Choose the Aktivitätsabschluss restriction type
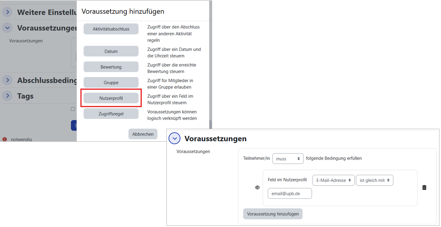This screenshot has height=227, width=441. [111, 29]
